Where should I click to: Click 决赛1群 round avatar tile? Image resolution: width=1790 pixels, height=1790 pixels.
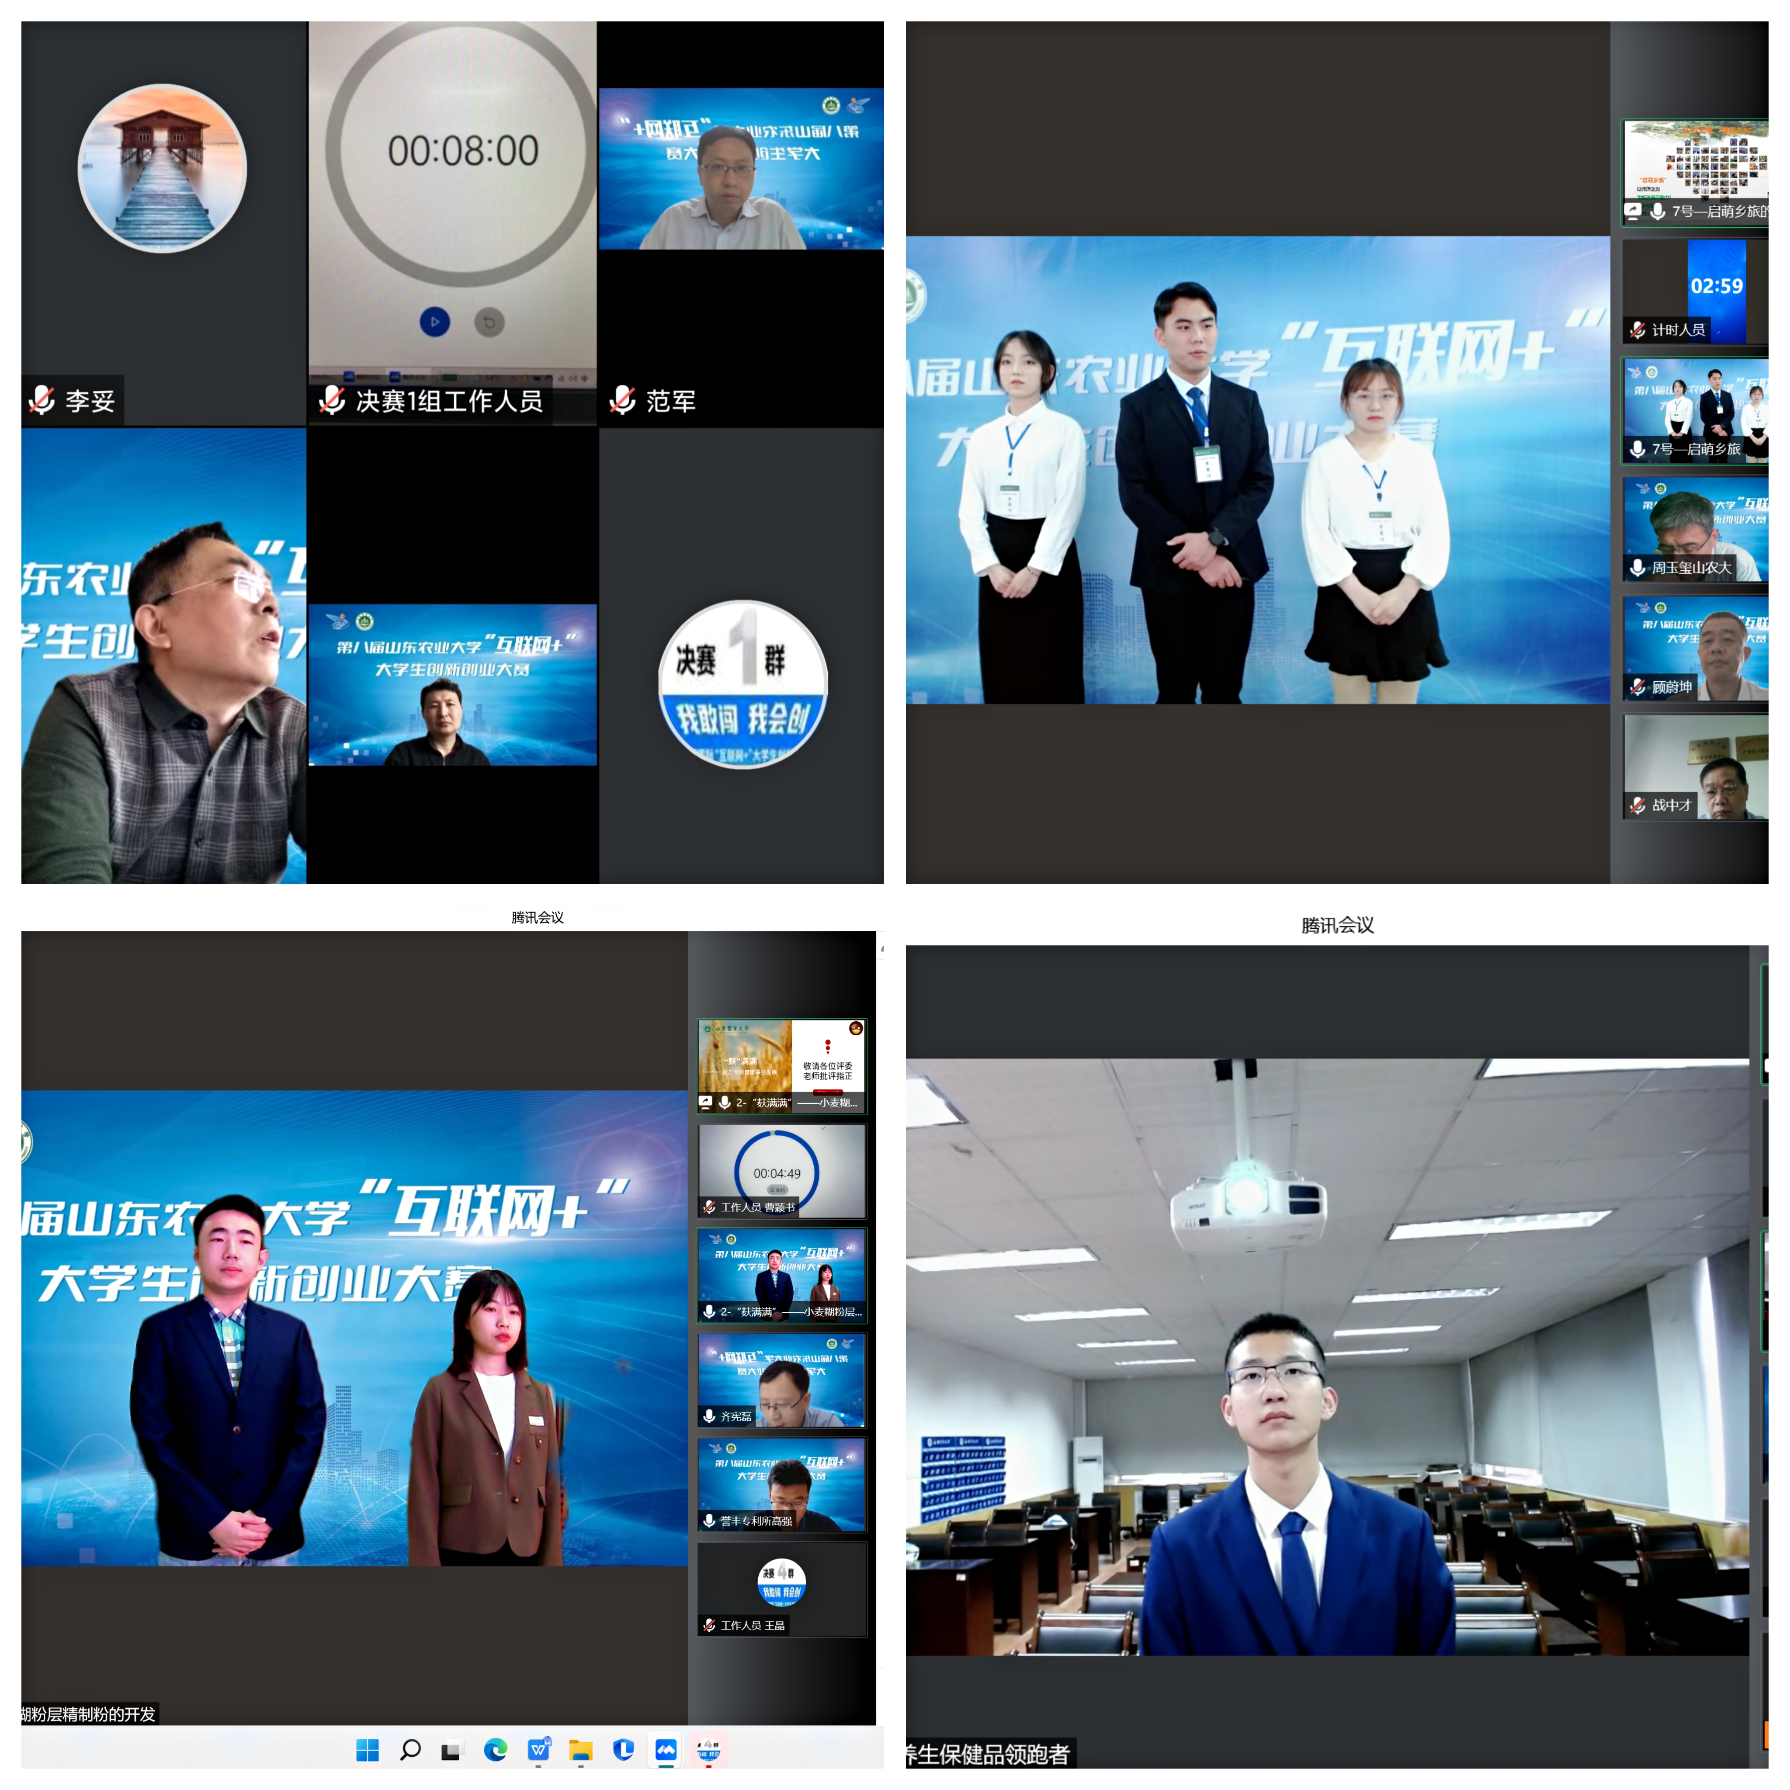tap(742, 684)
